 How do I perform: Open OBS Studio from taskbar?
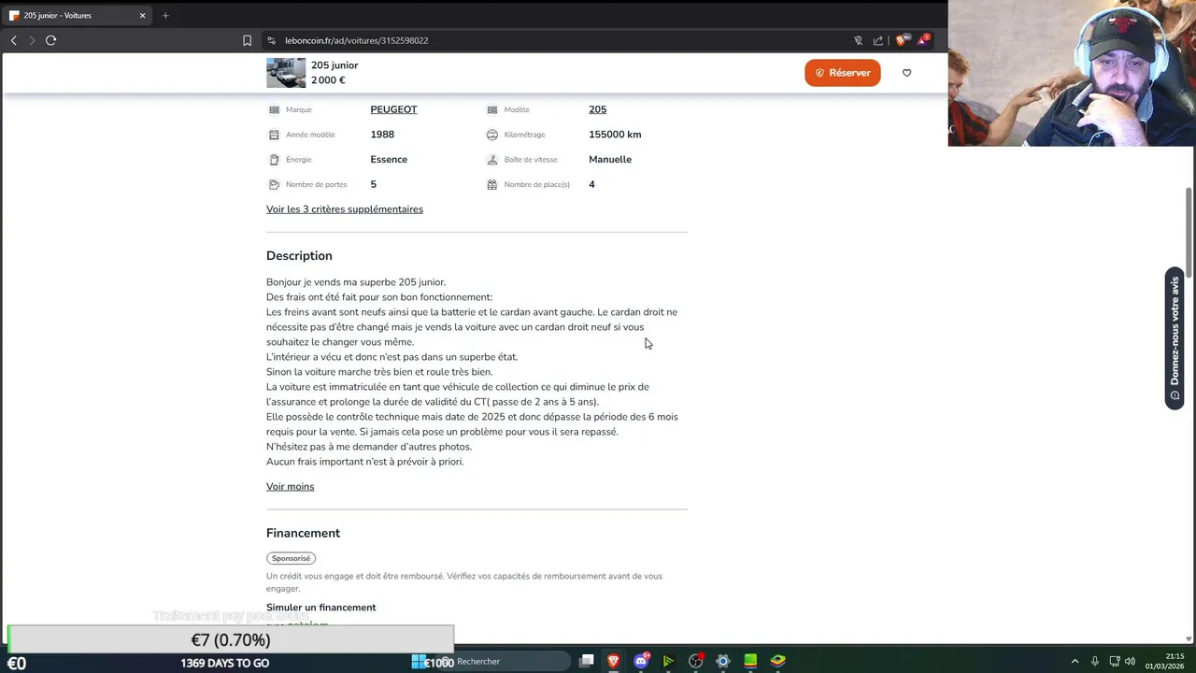click(x=695, y=661)
